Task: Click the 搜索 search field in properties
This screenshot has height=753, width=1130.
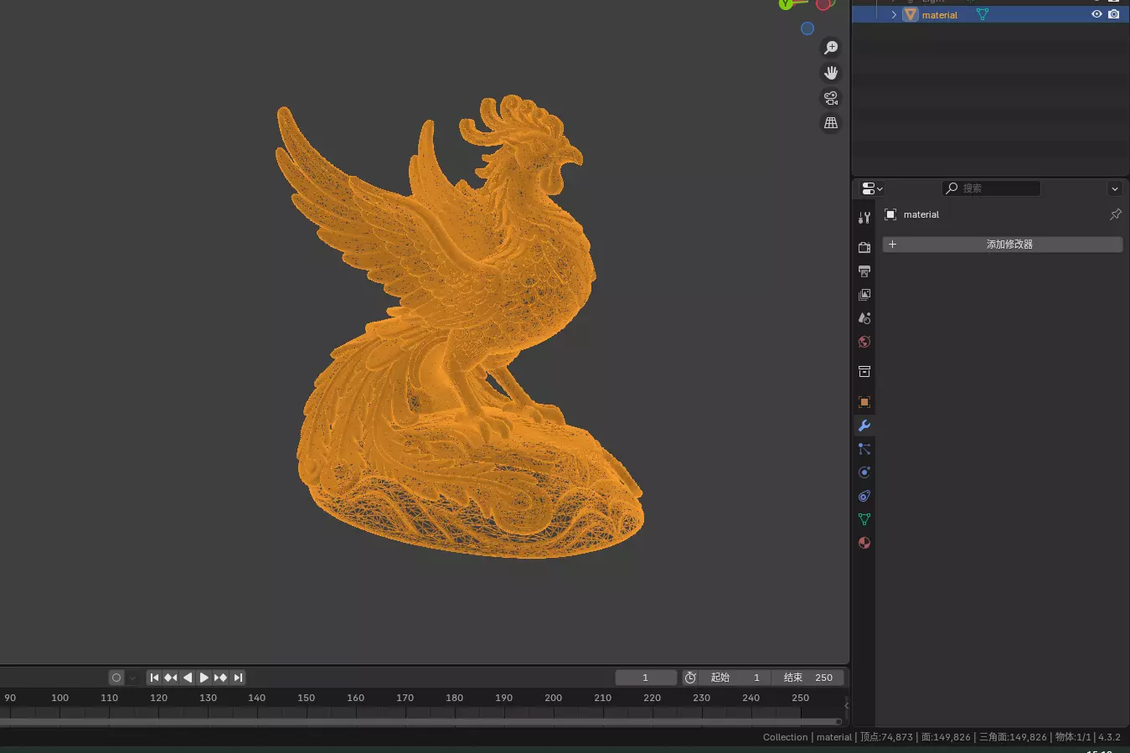Action: click(991, 188)
